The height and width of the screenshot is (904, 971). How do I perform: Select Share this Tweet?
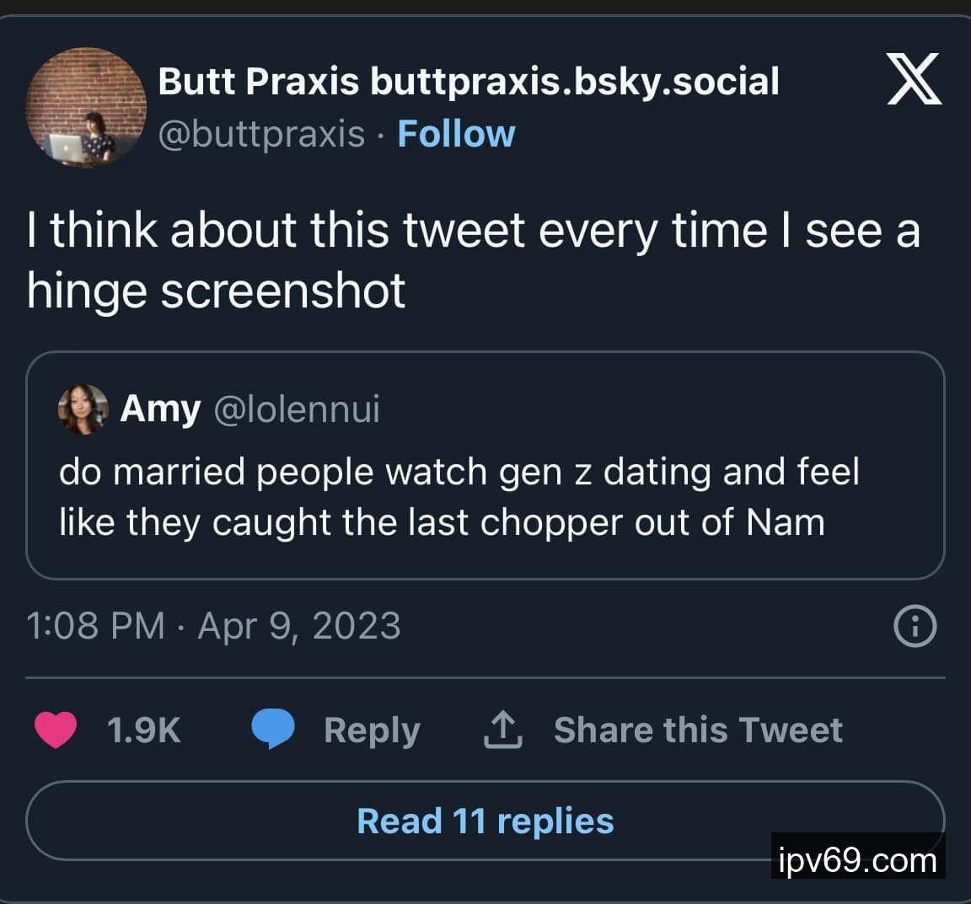pos(698,730)
